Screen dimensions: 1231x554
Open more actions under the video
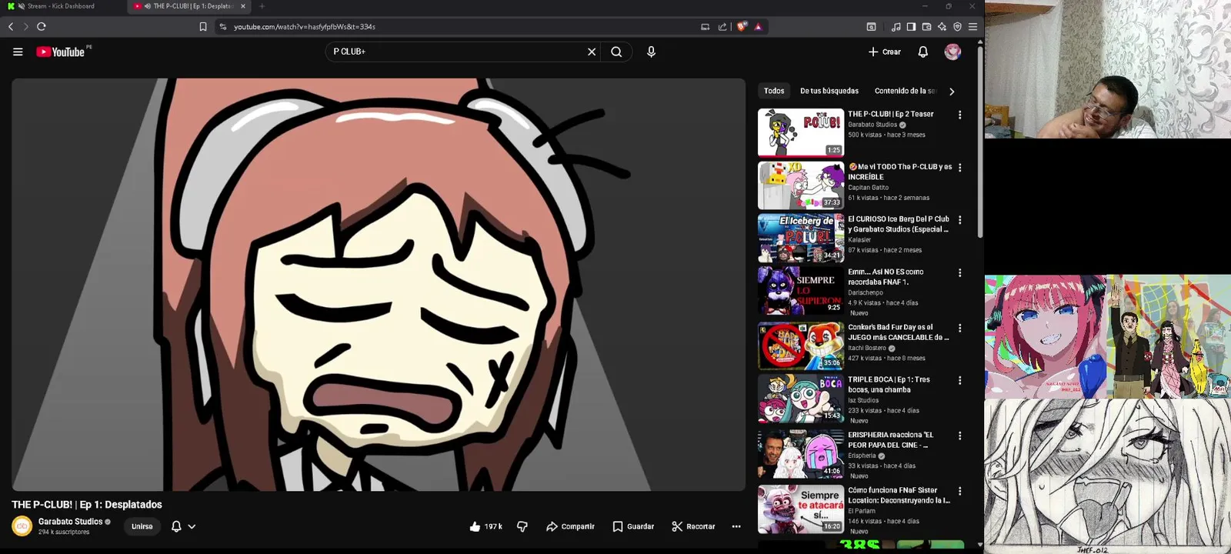[736, 526]
